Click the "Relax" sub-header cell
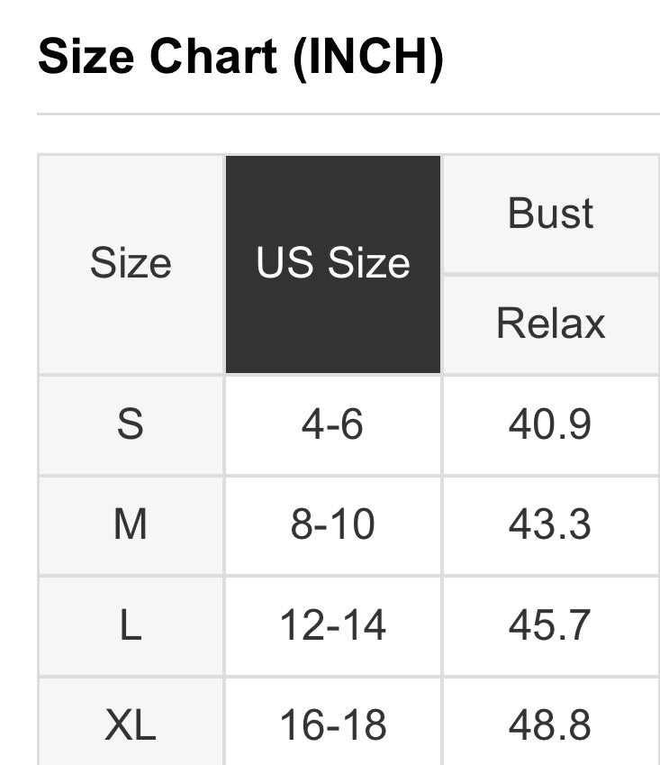The width and height of the screenshot is (660, 765). (551, 323)
